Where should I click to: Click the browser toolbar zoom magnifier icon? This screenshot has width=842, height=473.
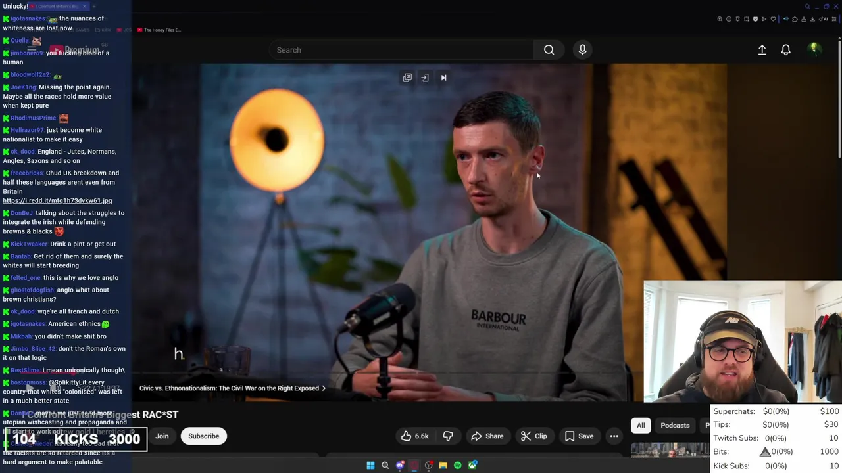(x=720, y=19)
